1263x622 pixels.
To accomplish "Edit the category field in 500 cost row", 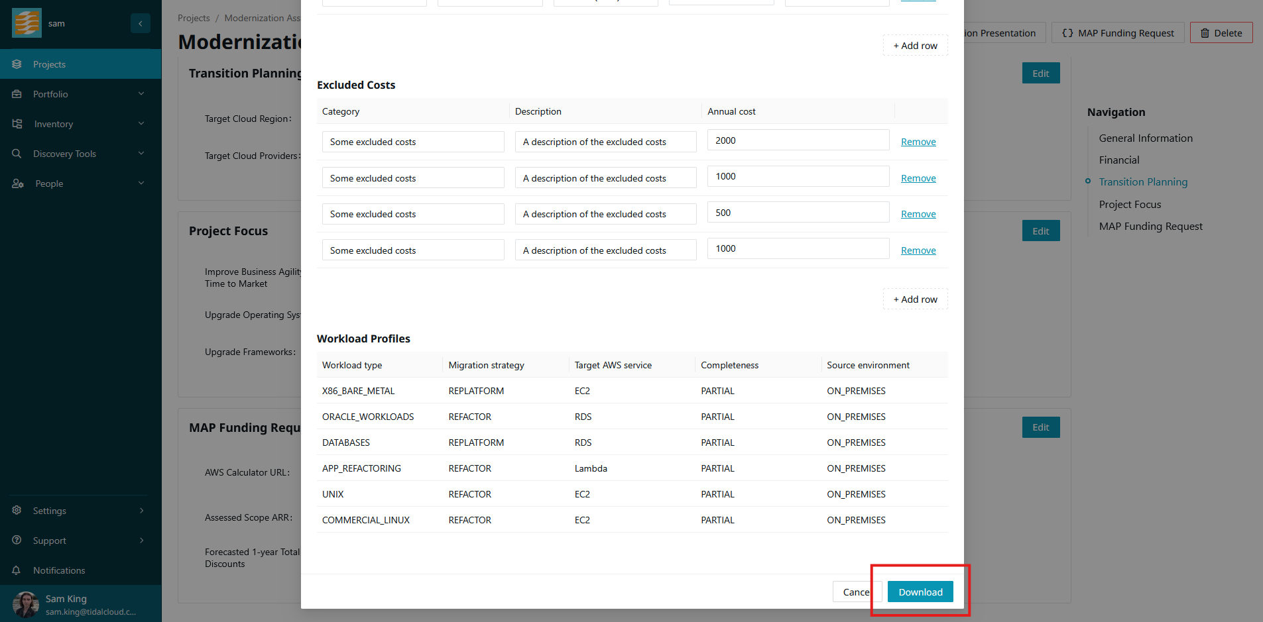I will pyautogui.click(x=413, y=214).
